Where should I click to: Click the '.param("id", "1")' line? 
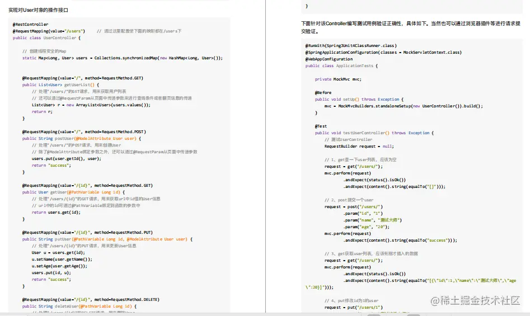[363, 213]
